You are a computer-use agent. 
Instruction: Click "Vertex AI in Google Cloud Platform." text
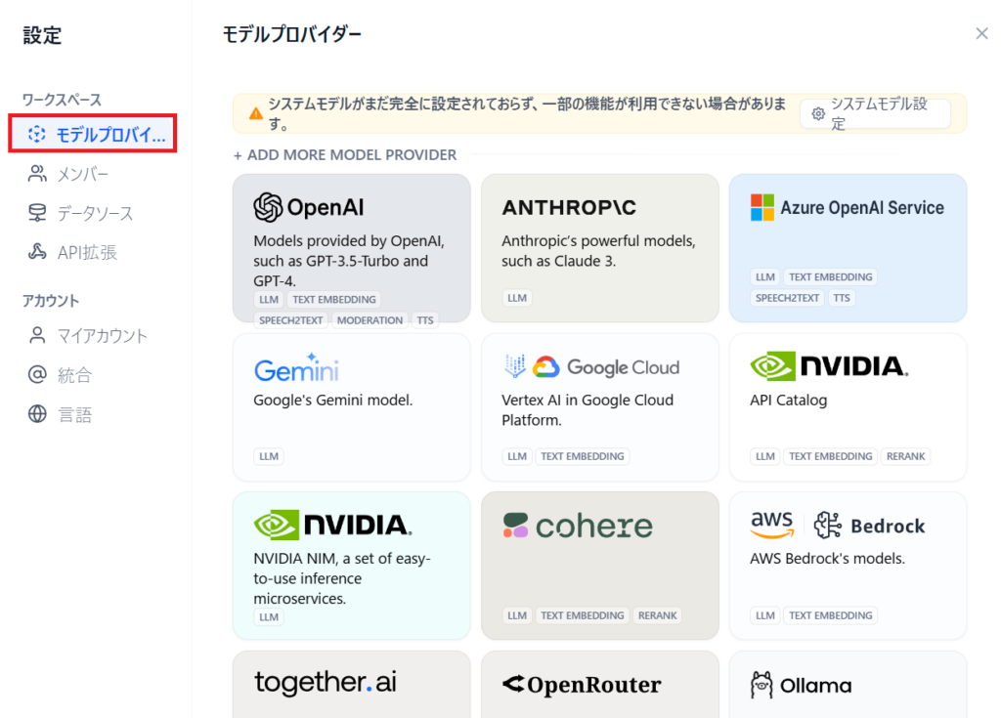pyautogui.click(x=588, y=409)
